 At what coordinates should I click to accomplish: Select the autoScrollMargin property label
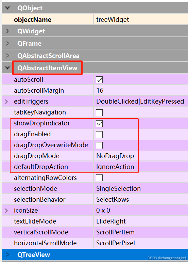pos(39,90)
